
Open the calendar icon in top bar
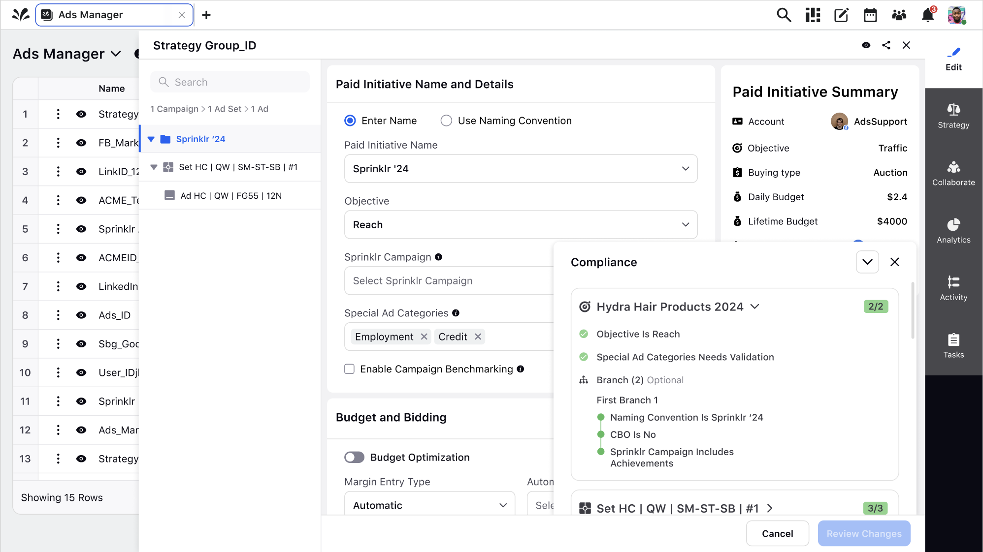pyautogui.click(x=870, y=15)
